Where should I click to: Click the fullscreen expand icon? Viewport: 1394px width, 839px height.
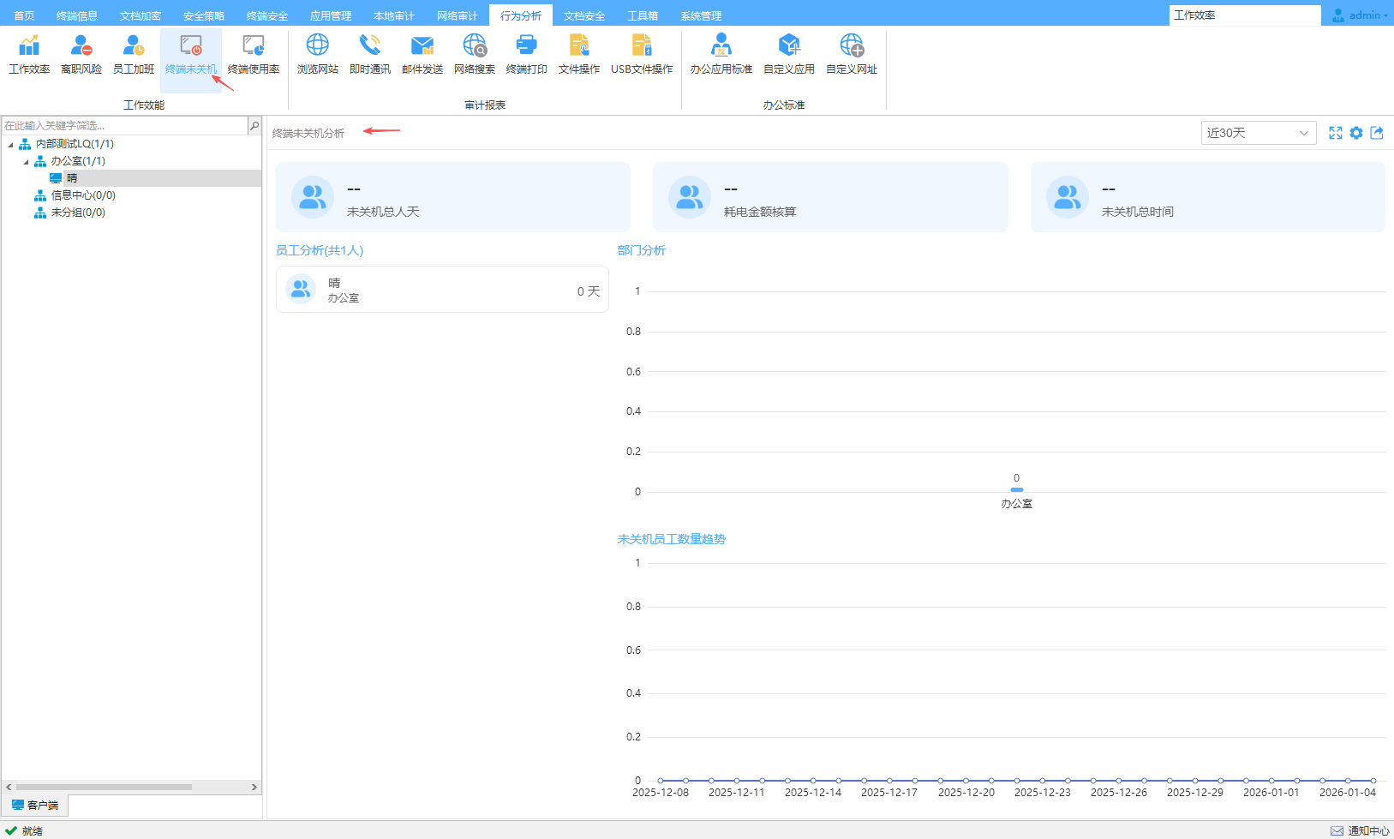[1335, 133]
